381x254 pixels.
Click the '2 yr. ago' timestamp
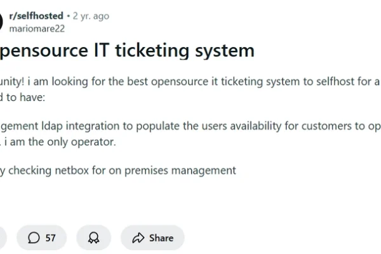(91, 16)
